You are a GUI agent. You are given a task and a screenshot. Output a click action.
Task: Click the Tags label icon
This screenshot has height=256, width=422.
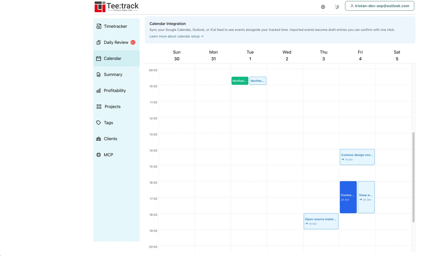99,123
